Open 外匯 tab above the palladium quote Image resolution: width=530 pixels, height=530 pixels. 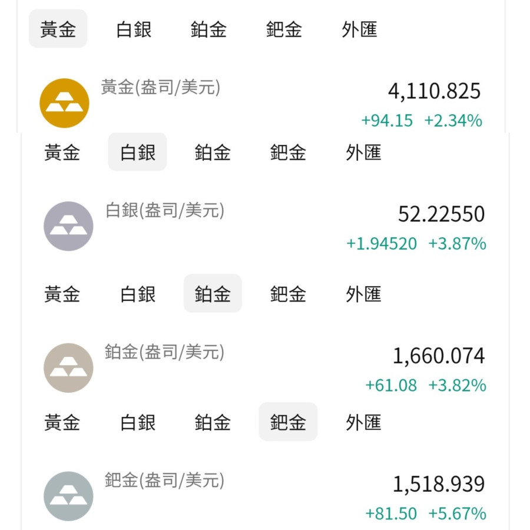point(363,422)
